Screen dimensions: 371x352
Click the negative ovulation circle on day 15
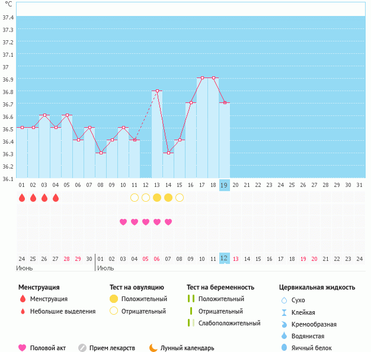[180, 198]
